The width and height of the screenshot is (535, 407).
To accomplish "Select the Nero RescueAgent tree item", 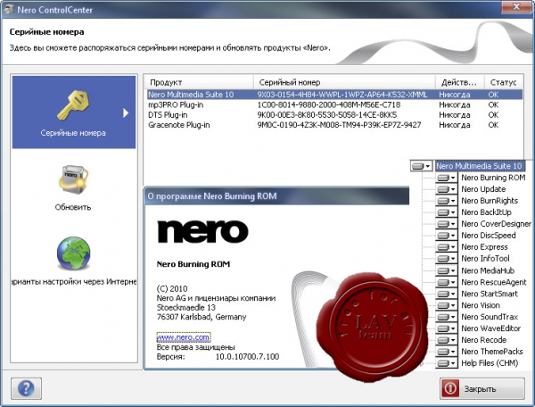I will (494, 283).
